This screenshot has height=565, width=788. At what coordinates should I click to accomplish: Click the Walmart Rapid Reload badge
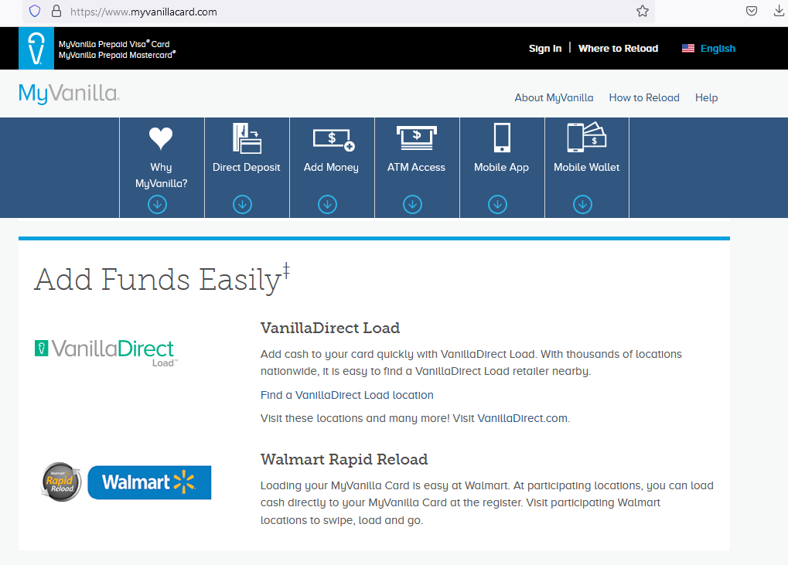coord(61,482)
